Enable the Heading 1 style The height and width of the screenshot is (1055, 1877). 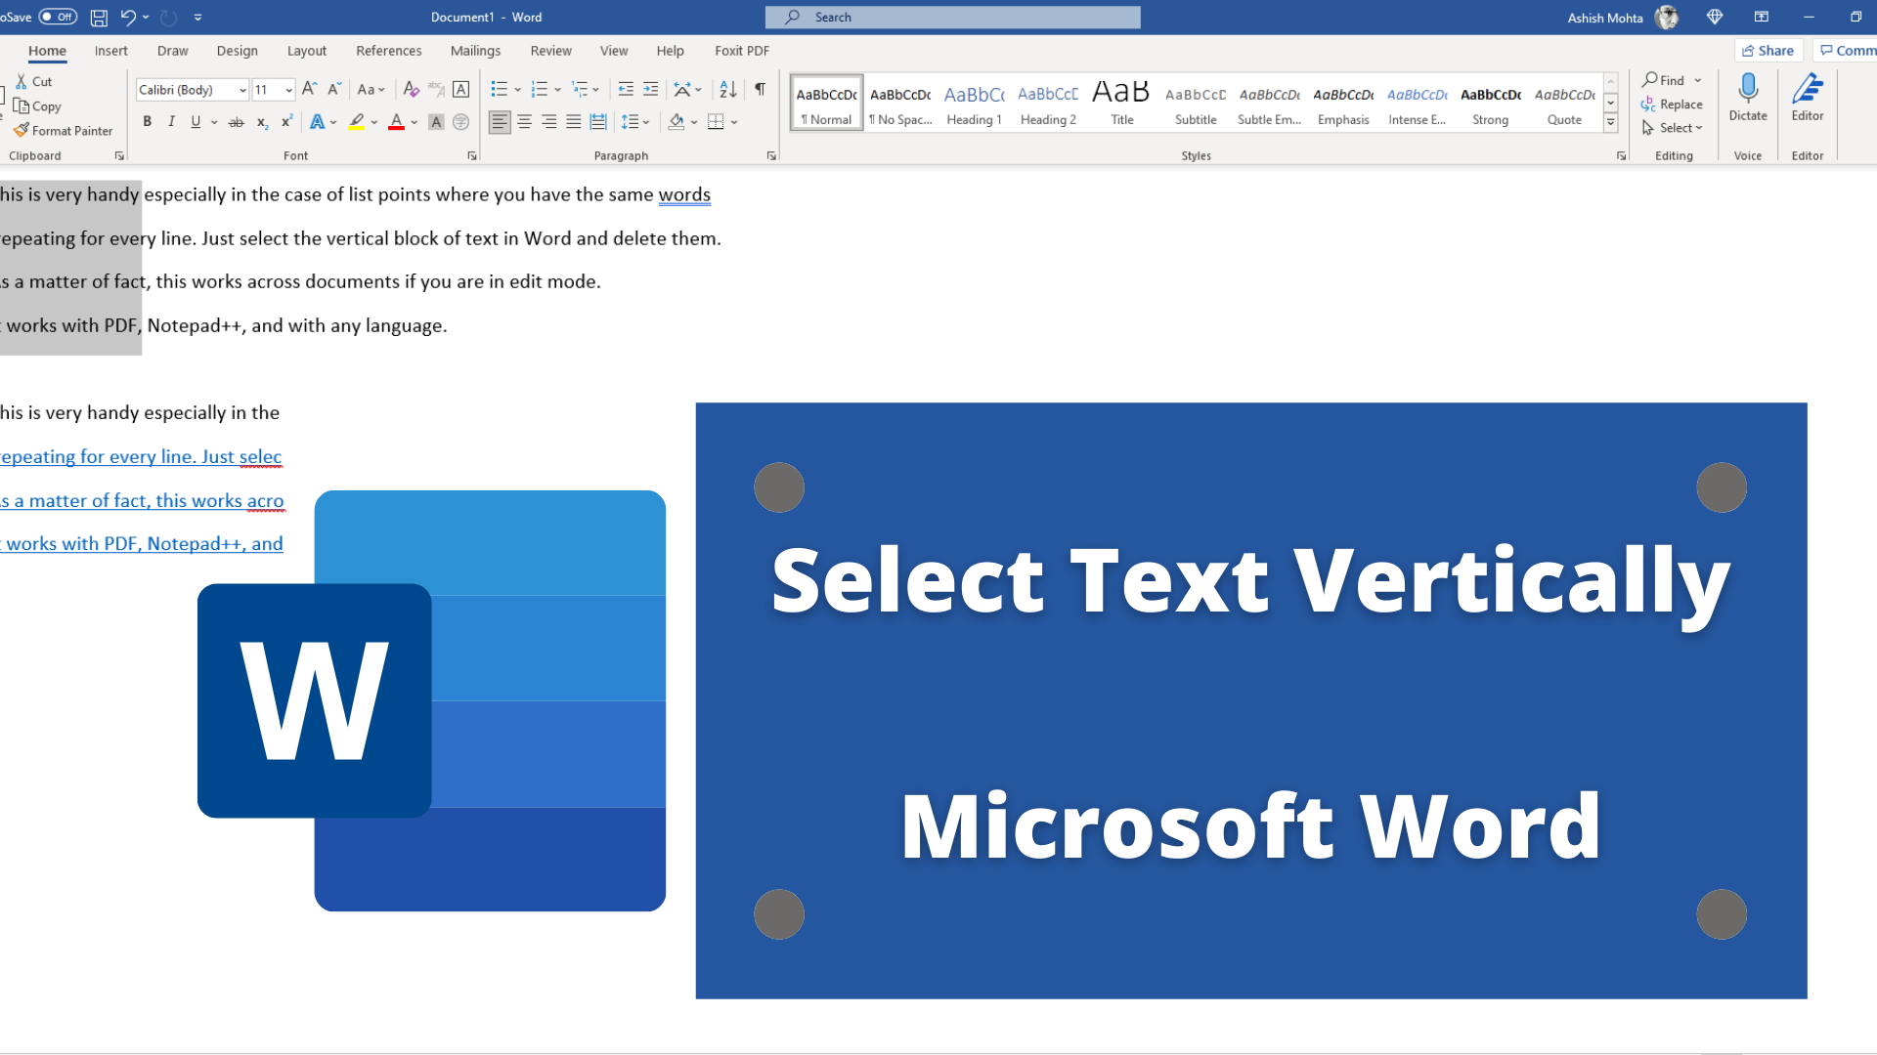(x=974, y=103)
